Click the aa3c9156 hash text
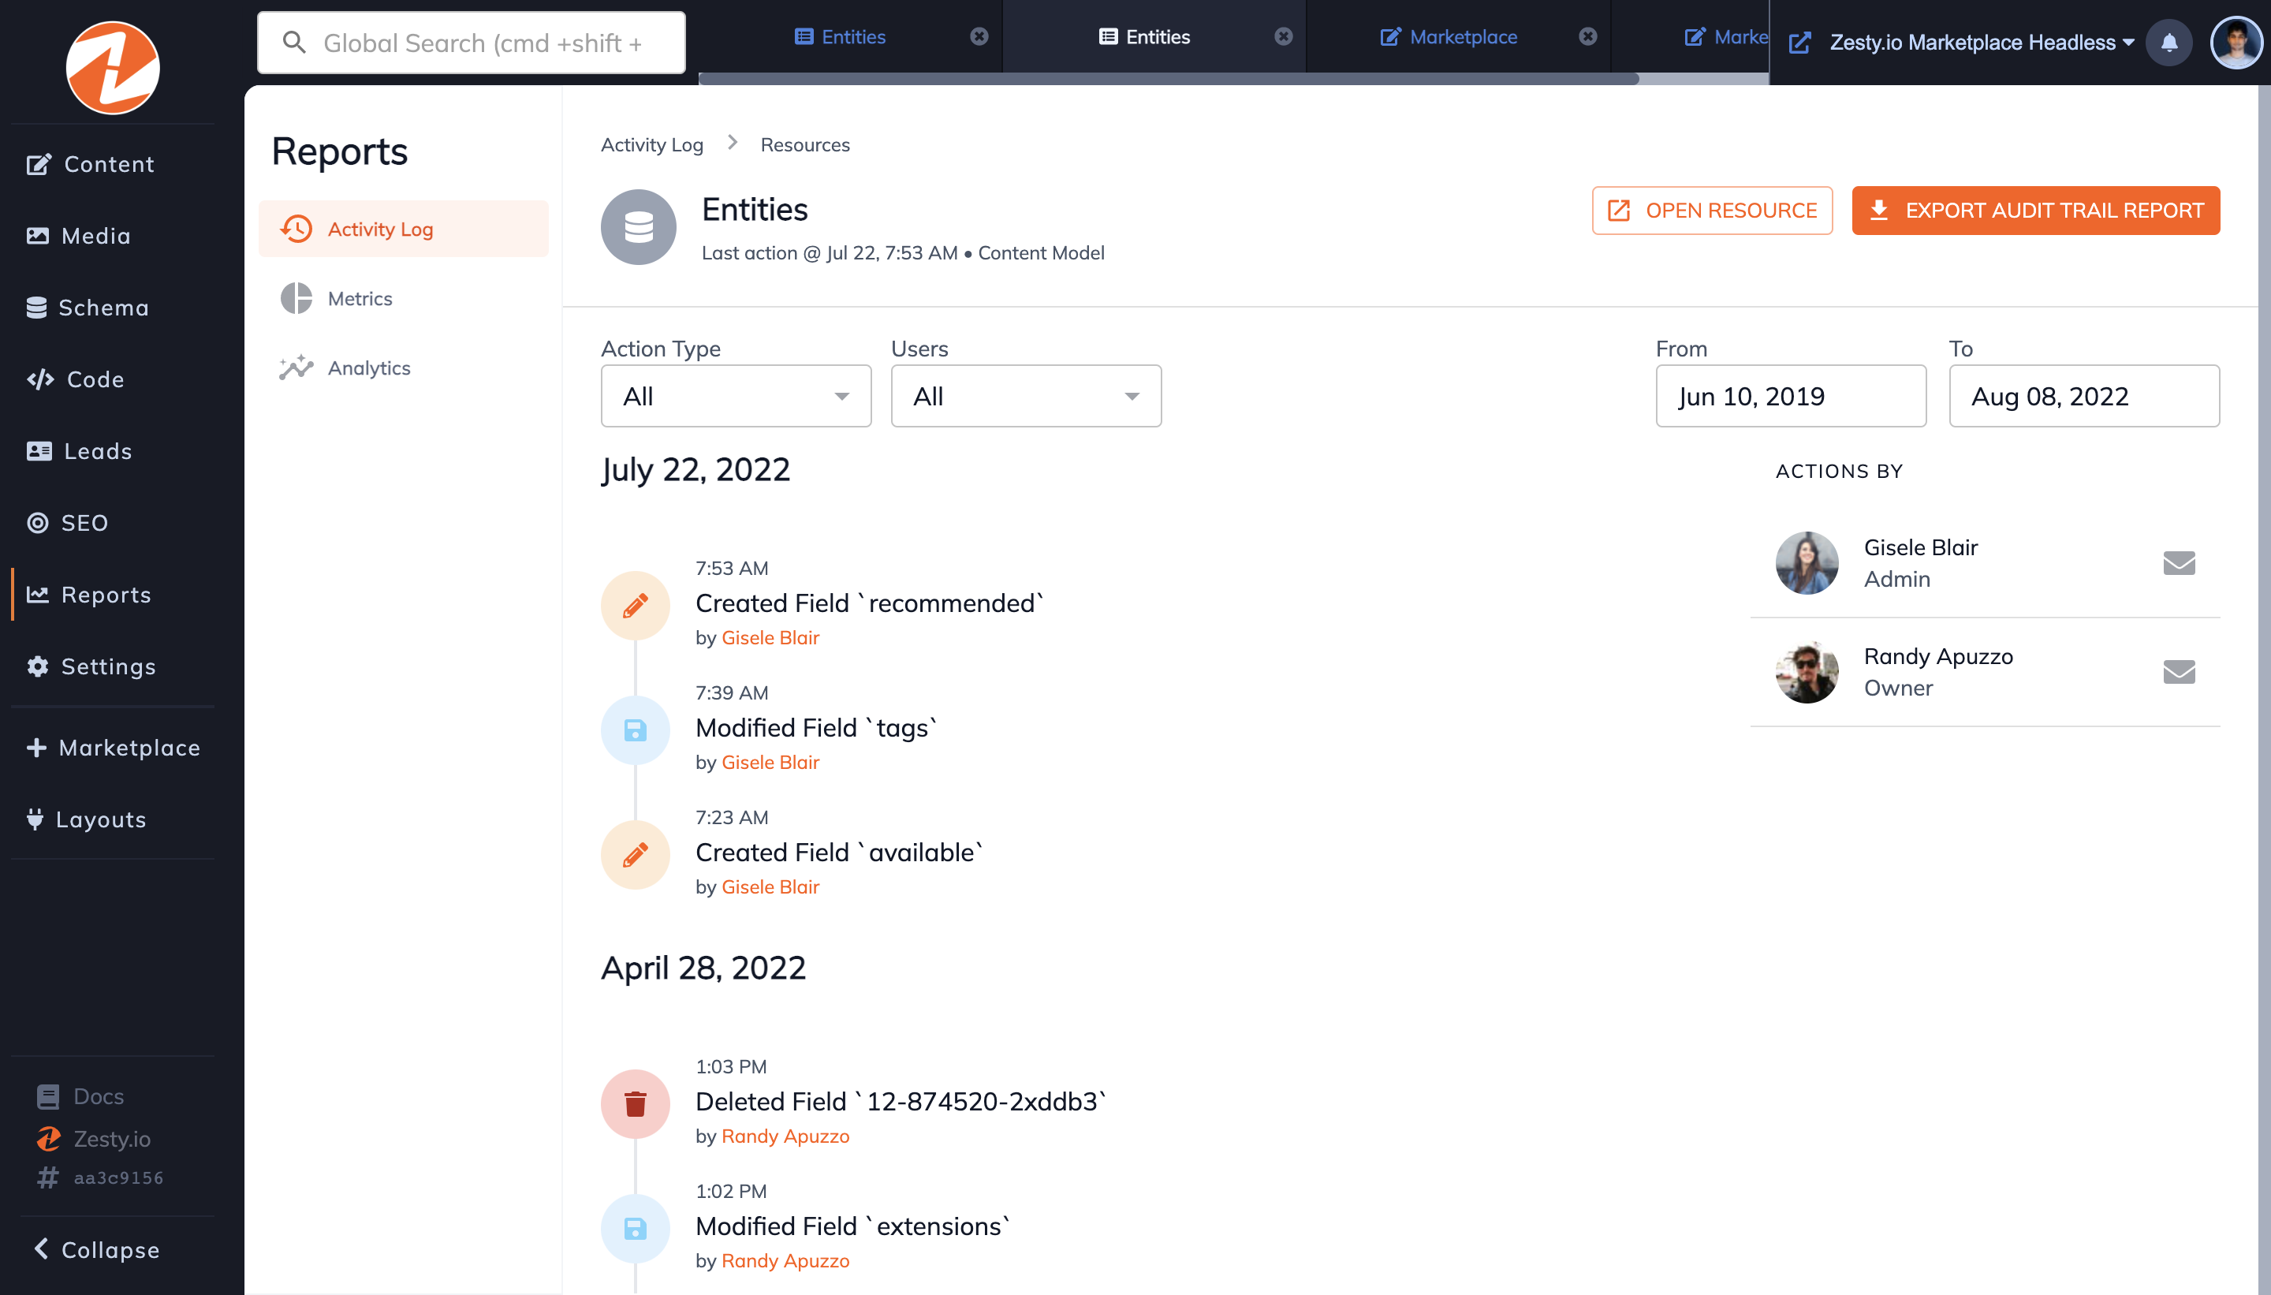The height and width of the screenshot is (1295, 2271). click(118, 1177)
